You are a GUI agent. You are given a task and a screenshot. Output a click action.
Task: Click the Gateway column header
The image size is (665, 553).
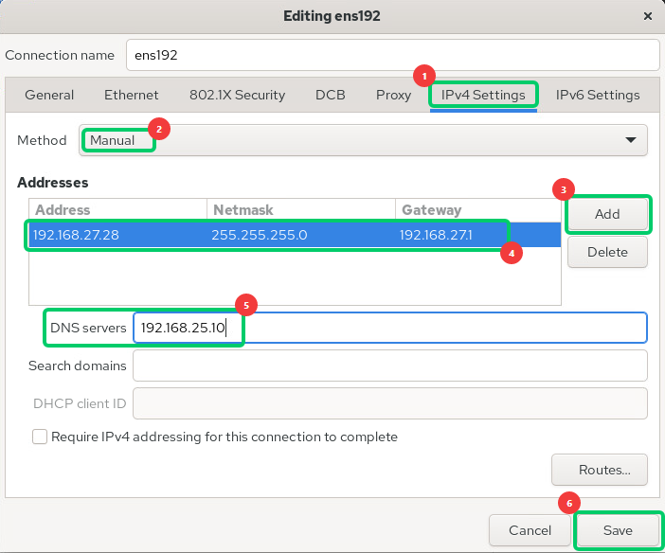pyautogui.click(x=478, y=210)
